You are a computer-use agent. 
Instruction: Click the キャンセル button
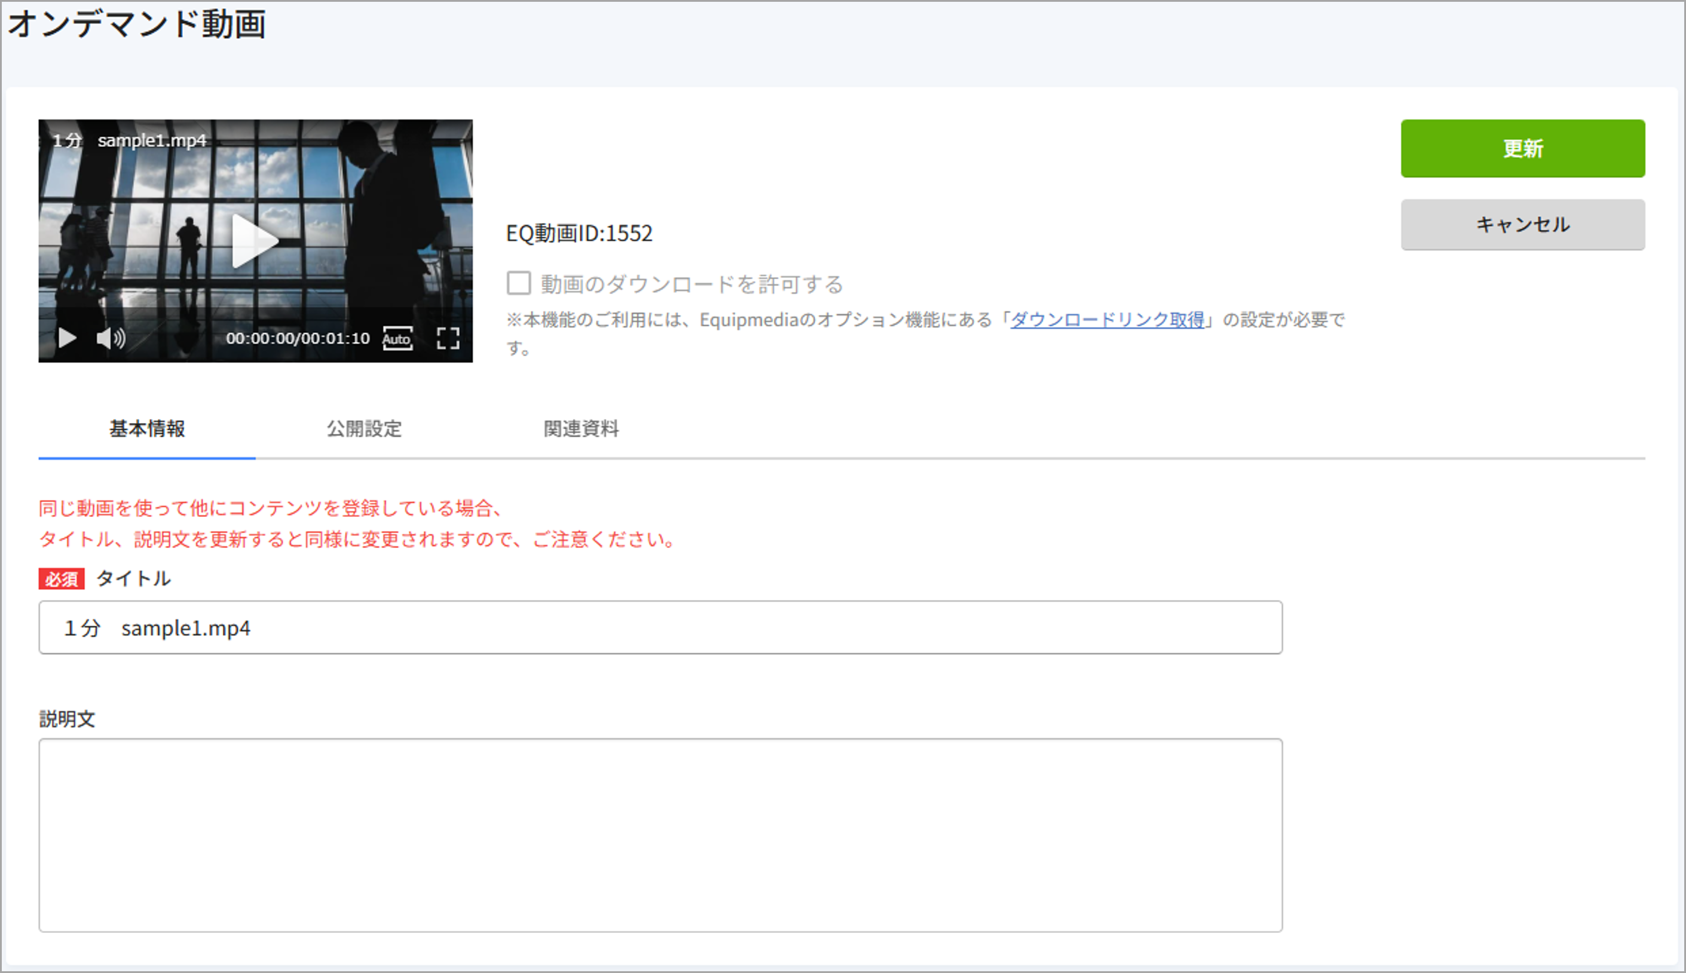pyautogui.click(x=1522, y=225)
